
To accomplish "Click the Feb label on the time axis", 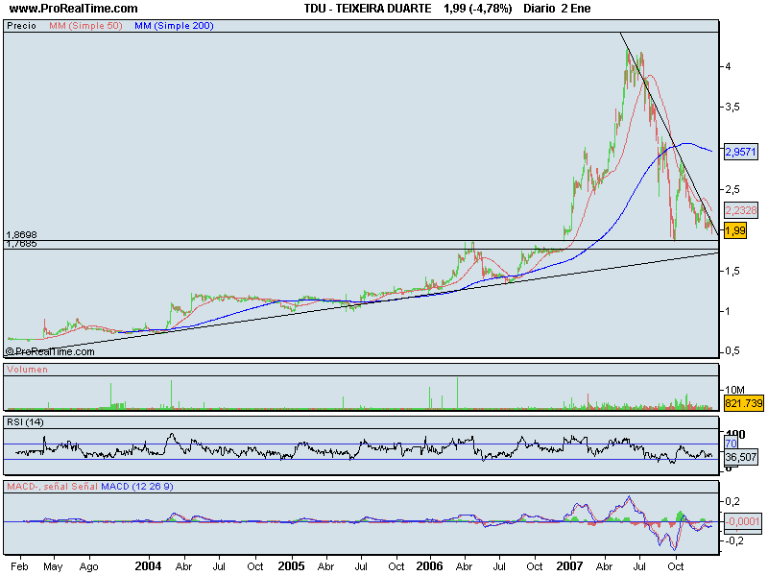I will (x=19, y=566).
